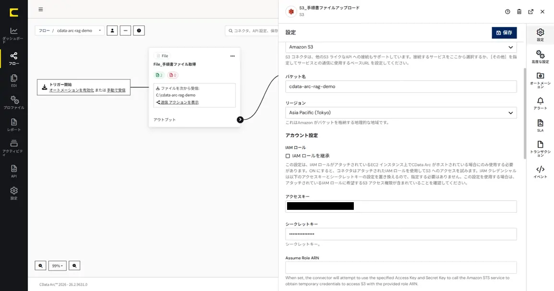This screenshot has height=291, width=554.
Task: Open help for the S3 connector panel
Action: (507, 12)
